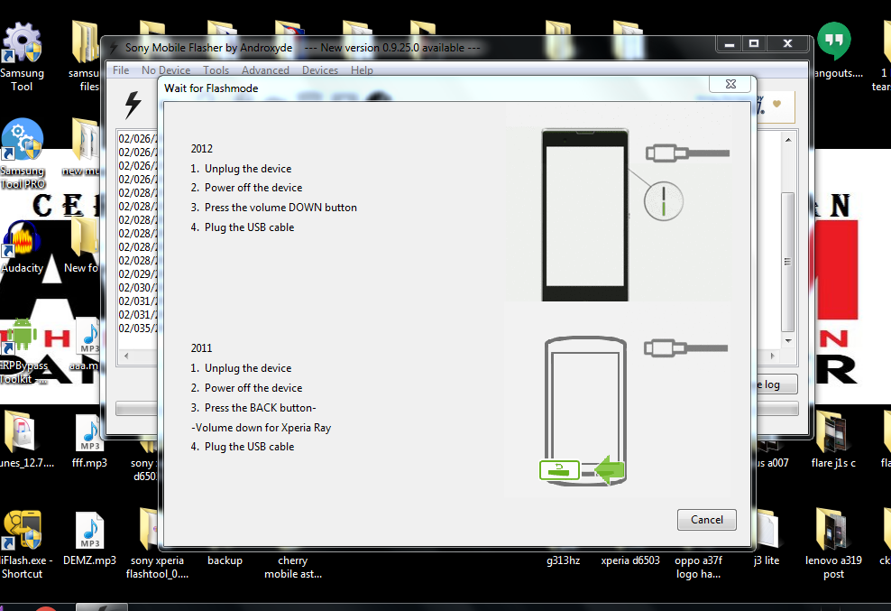Select the 'oppo a37f logo ha...' label
This screenshot has height=611, width=891.
click(x=698, y=567)
